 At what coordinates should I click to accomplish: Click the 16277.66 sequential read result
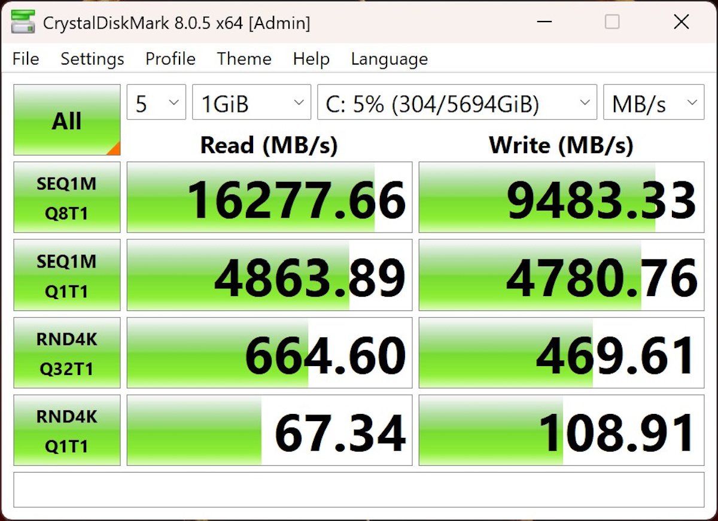269,197
